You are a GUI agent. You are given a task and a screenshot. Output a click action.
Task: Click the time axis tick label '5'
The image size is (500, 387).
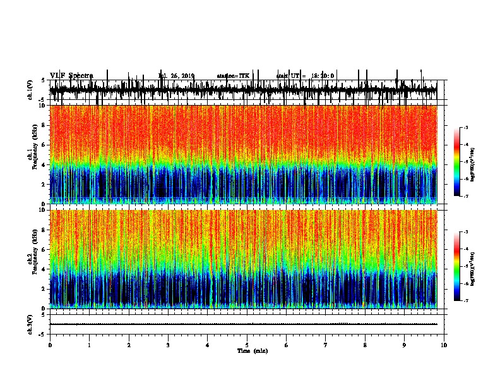247,345
